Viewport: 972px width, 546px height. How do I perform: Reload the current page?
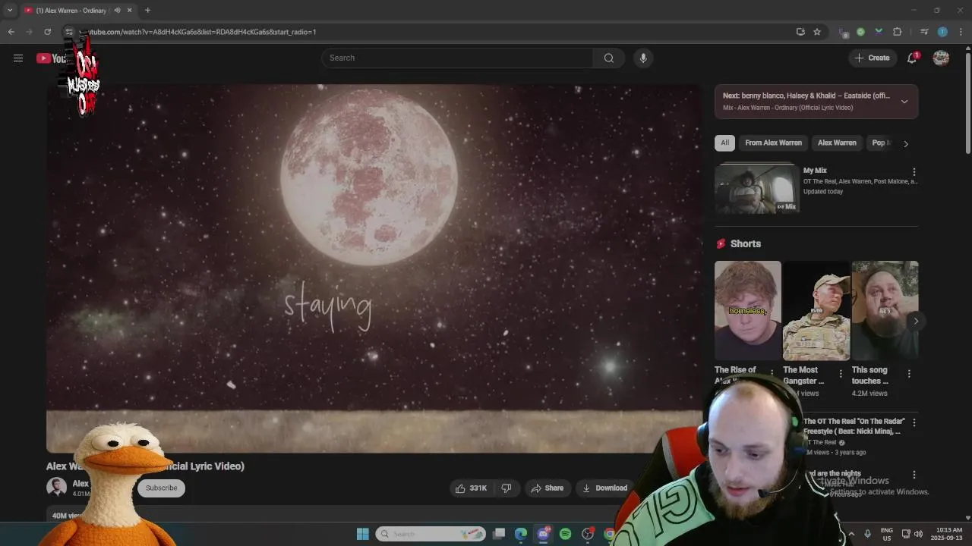47,32
